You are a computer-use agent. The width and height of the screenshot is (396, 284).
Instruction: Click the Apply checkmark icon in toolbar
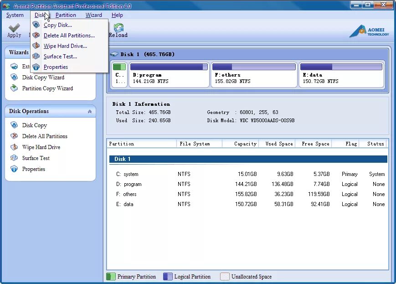14,28
